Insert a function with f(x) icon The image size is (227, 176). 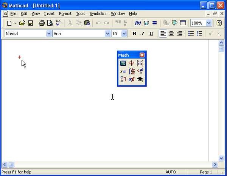coord(138,23)
